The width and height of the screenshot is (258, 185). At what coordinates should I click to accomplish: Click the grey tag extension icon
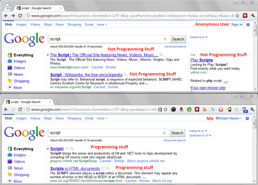[236, 109]
